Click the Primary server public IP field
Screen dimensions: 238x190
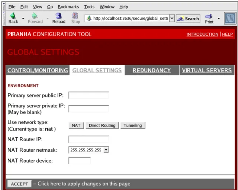coord(89,95)
